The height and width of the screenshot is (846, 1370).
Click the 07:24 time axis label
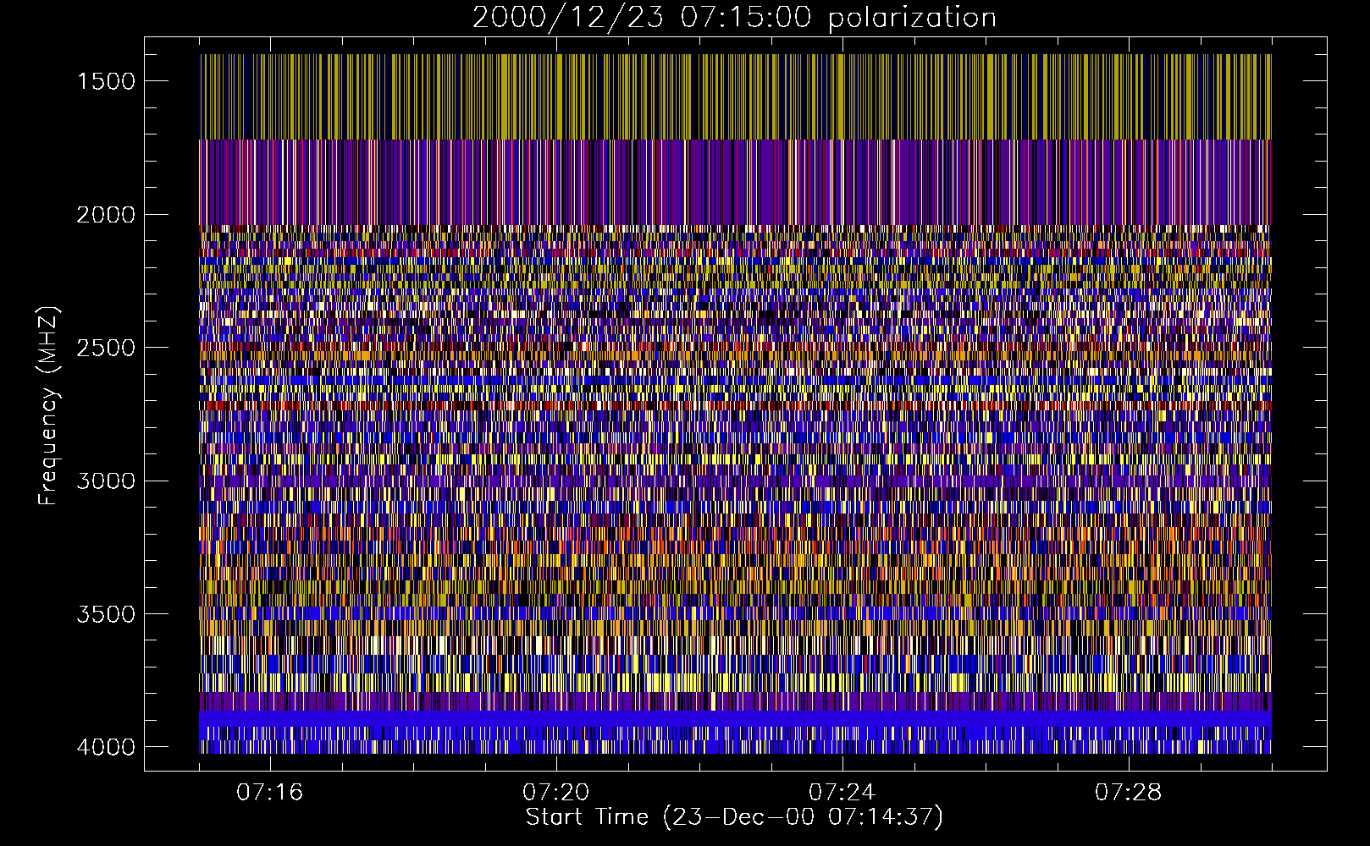click(842, 793)
